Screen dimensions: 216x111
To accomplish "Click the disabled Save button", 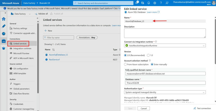I will 130,108.
